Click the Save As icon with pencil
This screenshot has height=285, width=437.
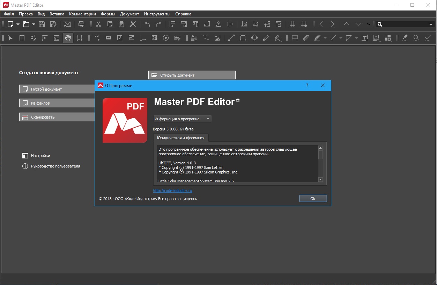click(x=53, y=24)
